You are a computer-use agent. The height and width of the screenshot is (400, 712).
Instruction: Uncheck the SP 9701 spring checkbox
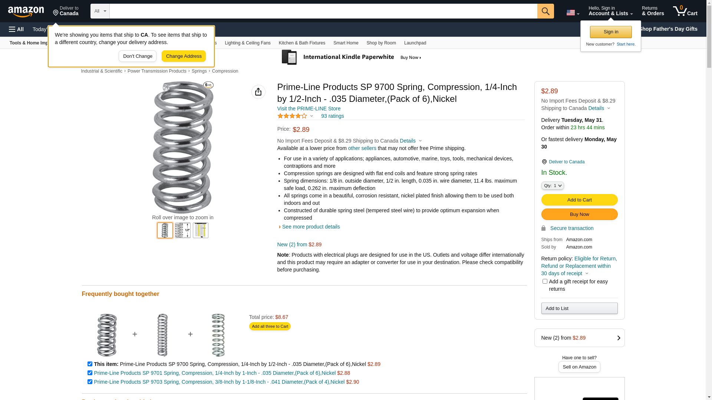90,373
